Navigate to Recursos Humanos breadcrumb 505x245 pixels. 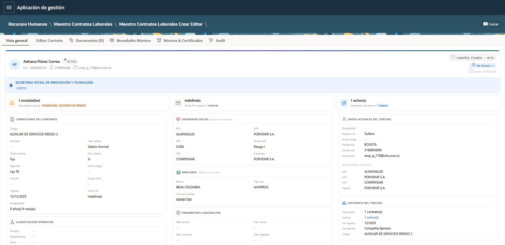(x=28, y=24)
